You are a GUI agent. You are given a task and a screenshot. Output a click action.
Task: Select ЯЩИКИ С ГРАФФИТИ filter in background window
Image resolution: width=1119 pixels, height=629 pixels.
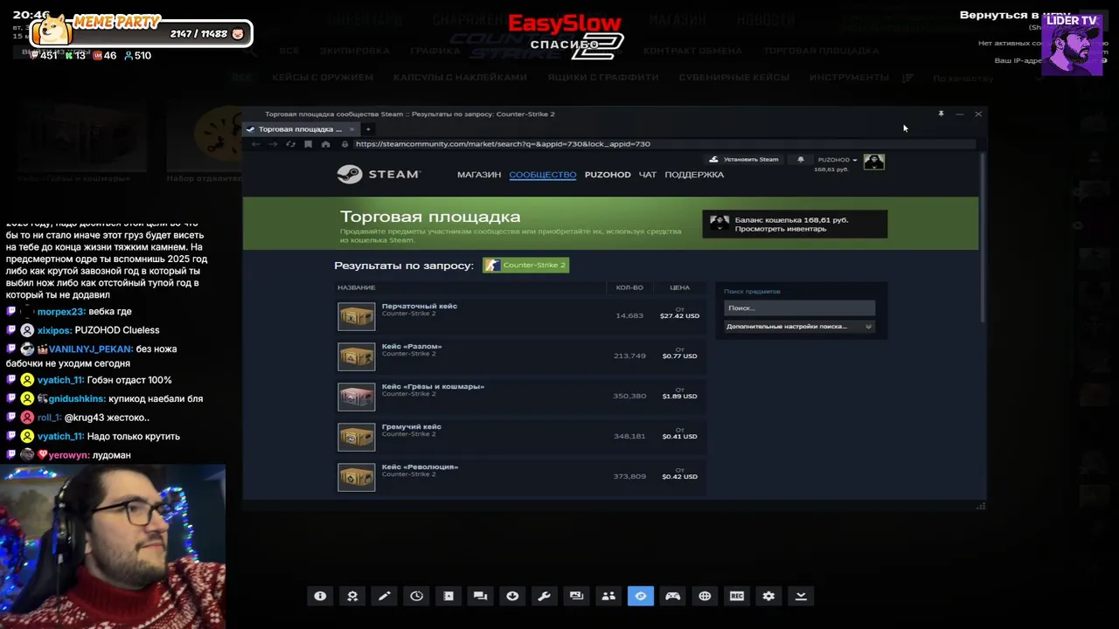pyautogui.click(x=603, y=77)
